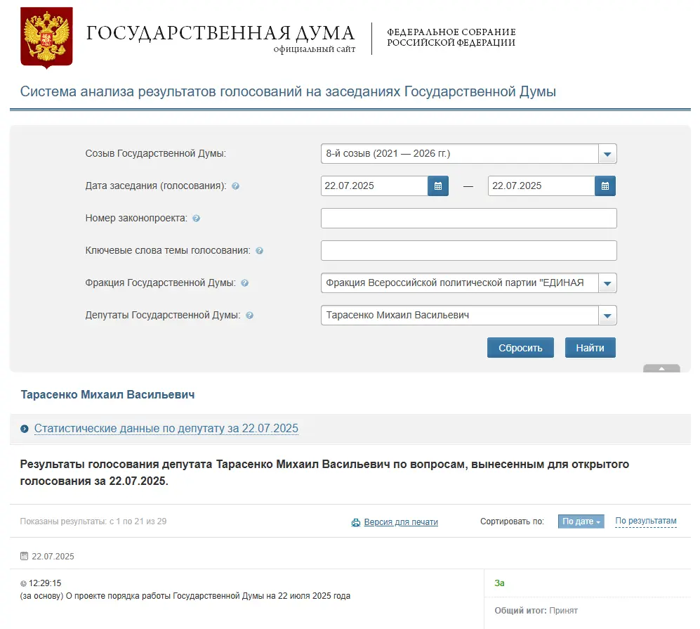
Task: Collapse the search form panel arrow
Action: 661,368
